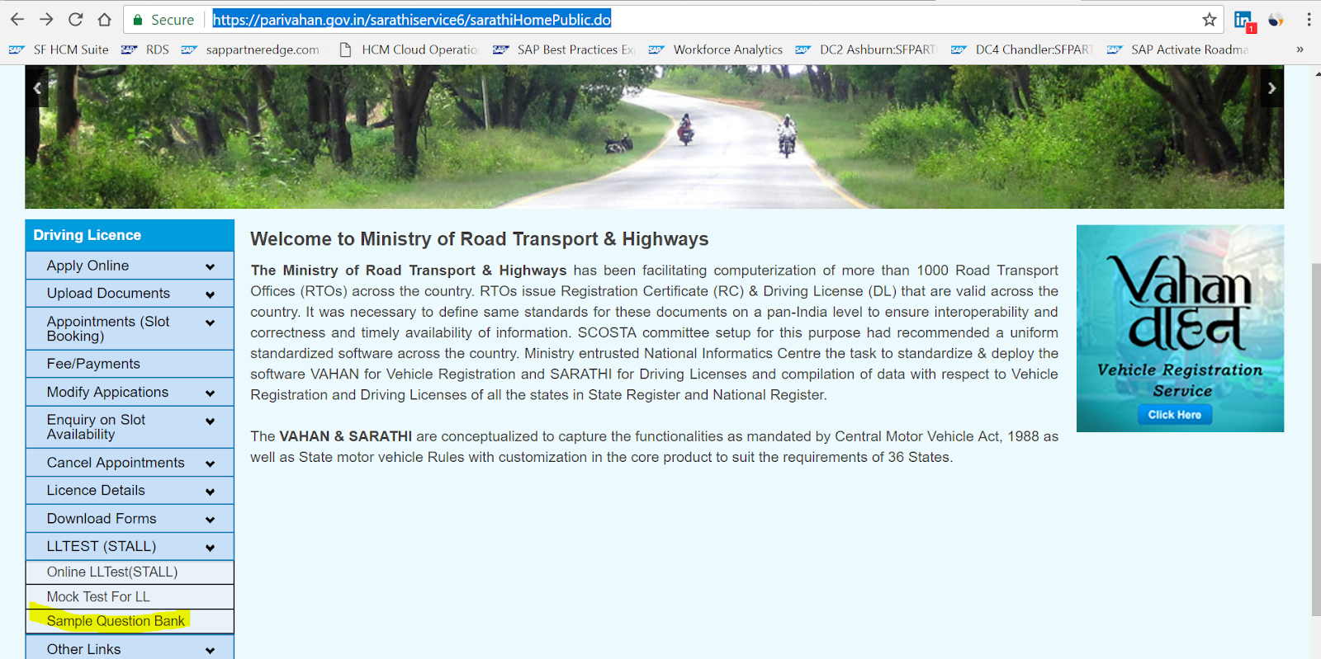Open the SF HCM Suite bookmark
Screen dimensions: 1321x659
pos(59,49)
